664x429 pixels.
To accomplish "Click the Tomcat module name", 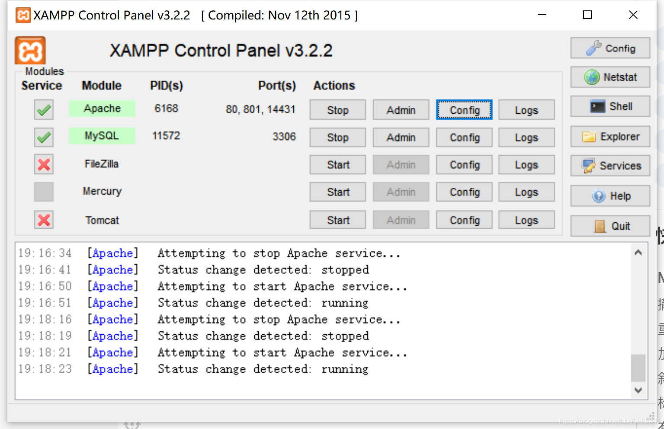I will coord(102,220).
